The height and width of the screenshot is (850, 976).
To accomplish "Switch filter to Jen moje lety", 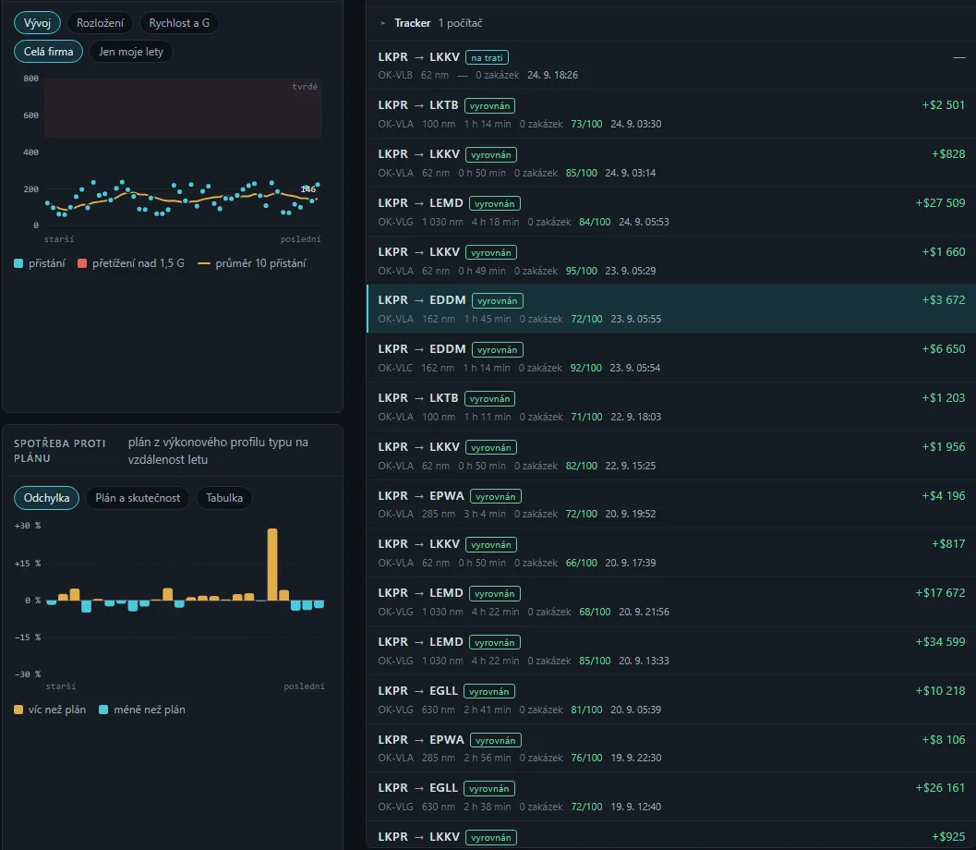I will click(x=131, y=52).
